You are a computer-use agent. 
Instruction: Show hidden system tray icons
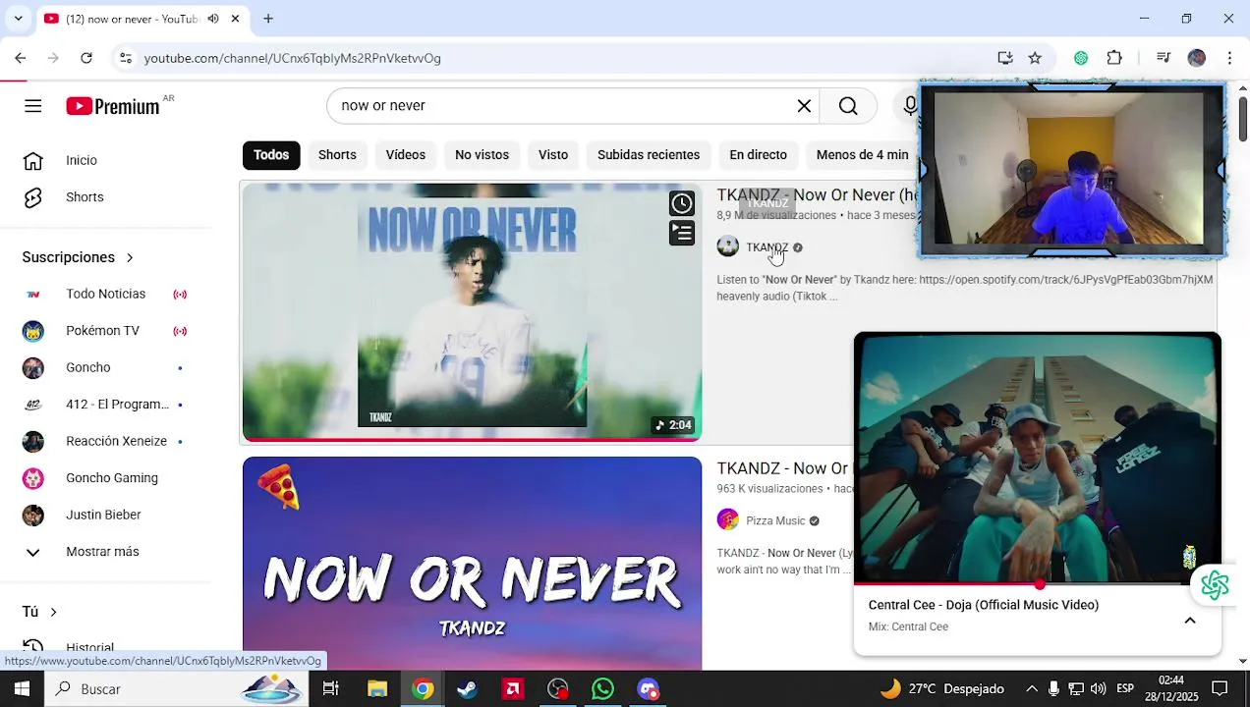click(x=1031, y=689)
